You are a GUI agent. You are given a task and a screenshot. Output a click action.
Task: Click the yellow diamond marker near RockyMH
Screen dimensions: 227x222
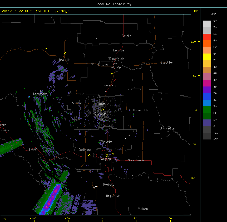click(66, 54)
